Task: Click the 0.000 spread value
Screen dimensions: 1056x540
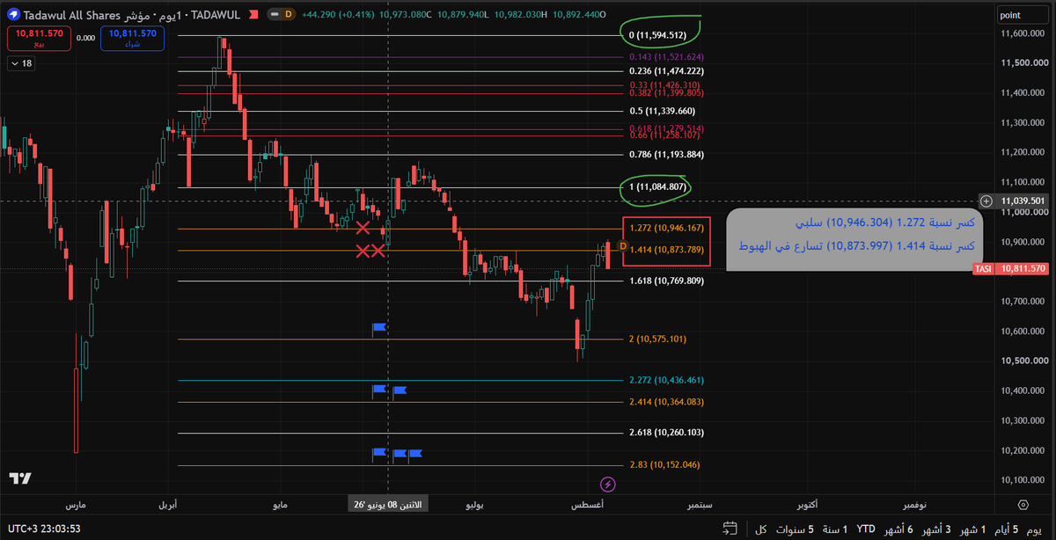Action: (x=86, y=38)
